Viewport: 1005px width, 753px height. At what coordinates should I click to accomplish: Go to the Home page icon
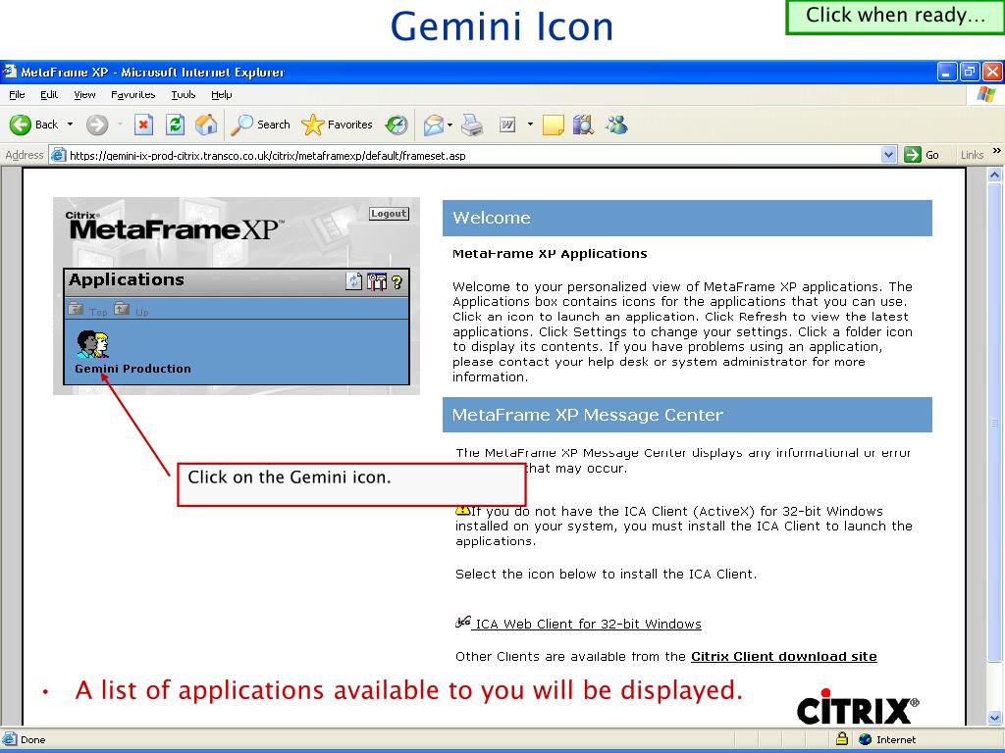[206, 125]
